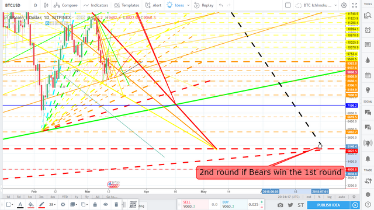Open BTC Ichimoku saved layout dropdown
The width and height of the screenshot is (374, 210).
[316, 5]
